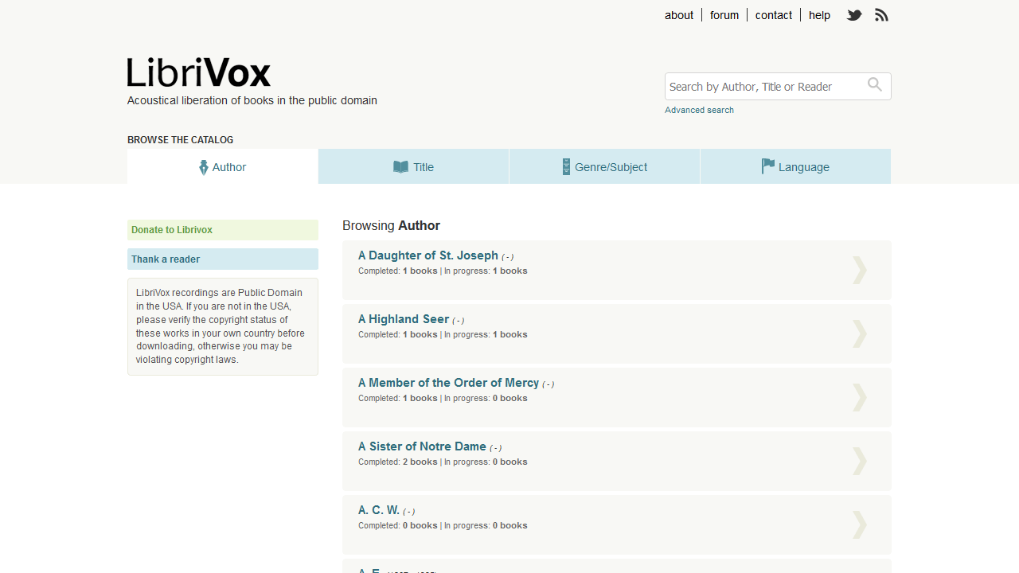Click Donate to Librivox button

point(223,230)
